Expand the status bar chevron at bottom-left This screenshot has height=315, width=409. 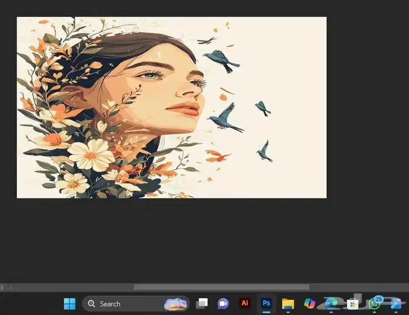[x=2, y=287]
